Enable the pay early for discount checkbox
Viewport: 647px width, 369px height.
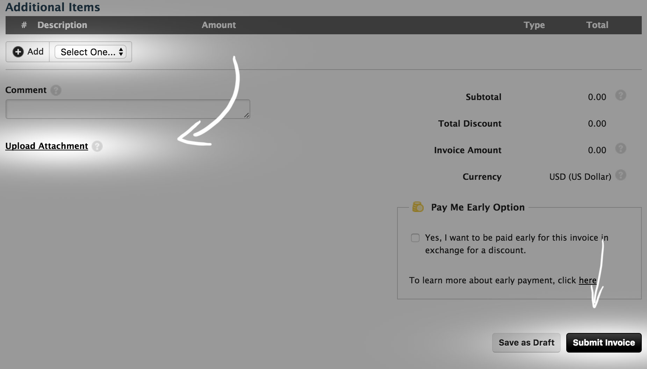(x=415, y=238)
